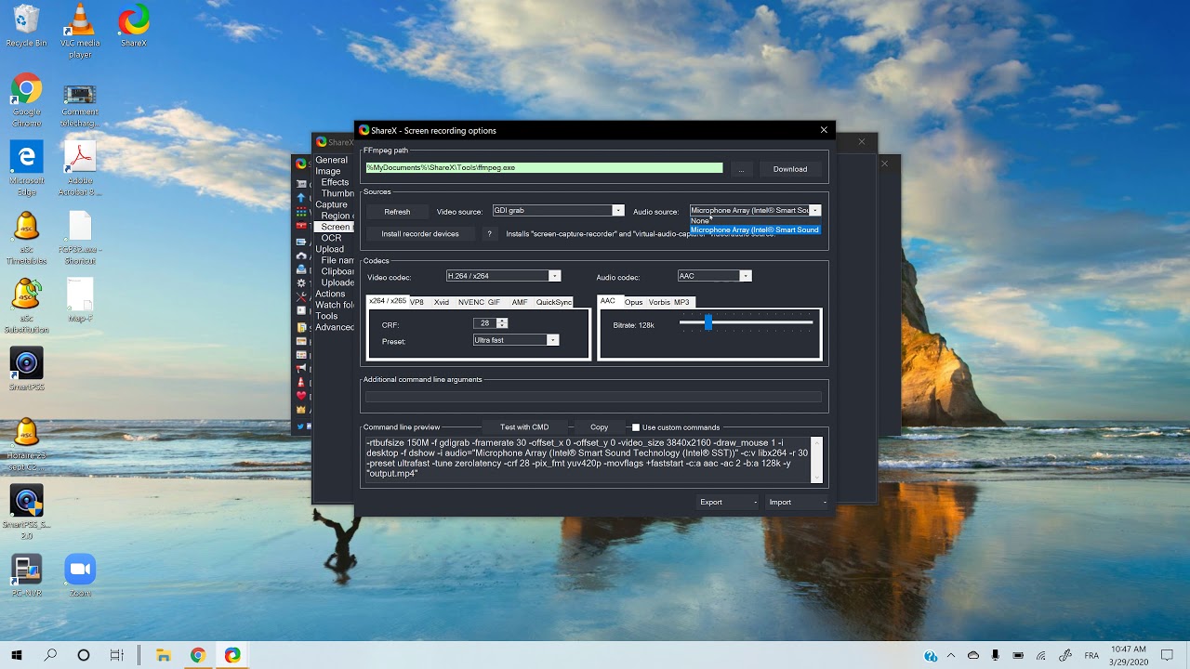Switch to the Vorbis audio tab
The height and width of the screenshot is (669, 1190).
659,302
